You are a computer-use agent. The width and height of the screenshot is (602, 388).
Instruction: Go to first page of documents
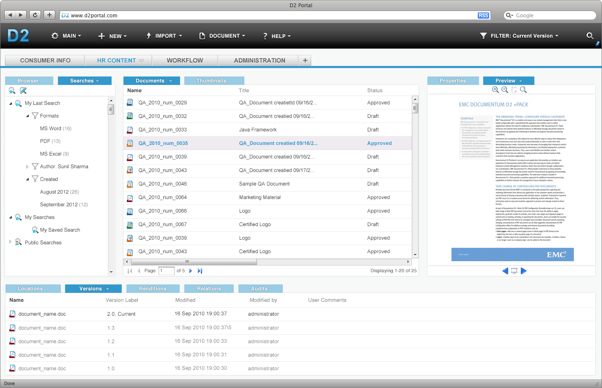pos(130,271)
